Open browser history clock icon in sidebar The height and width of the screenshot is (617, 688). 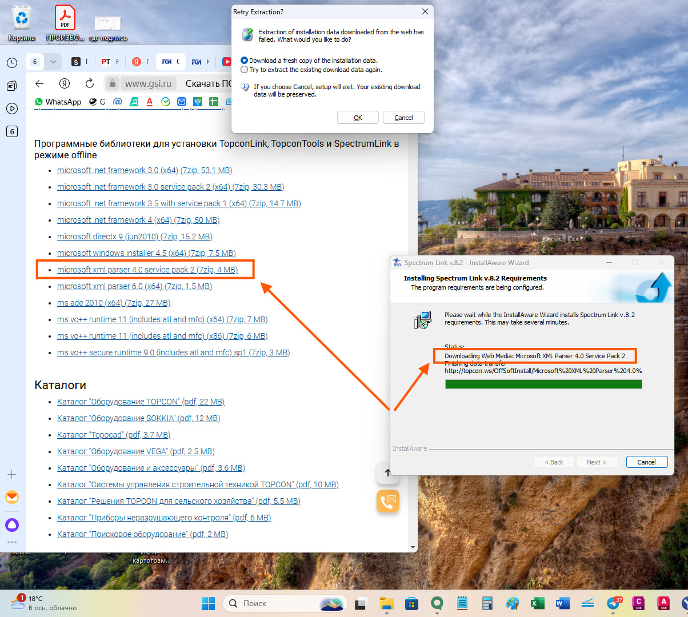click(12, 63)
